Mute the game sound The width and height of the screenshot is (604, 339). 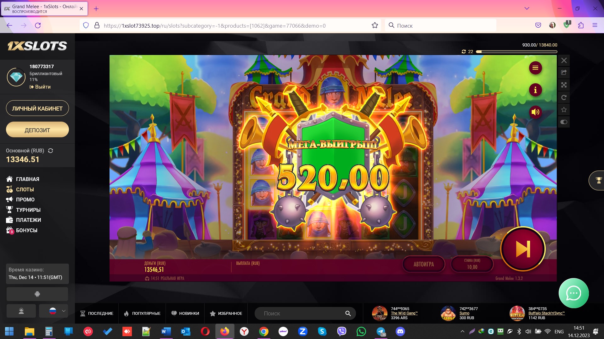[x=535, y=112]
